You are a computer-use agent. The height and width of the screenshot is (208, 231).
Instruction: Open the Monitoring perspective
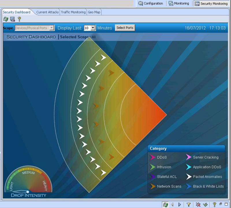pyautogui.click(x=179, y=3)
